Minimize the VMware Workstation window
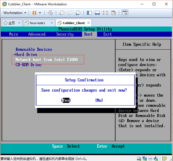The height and width of the screenshot is (161, 173). click(142, 4)
